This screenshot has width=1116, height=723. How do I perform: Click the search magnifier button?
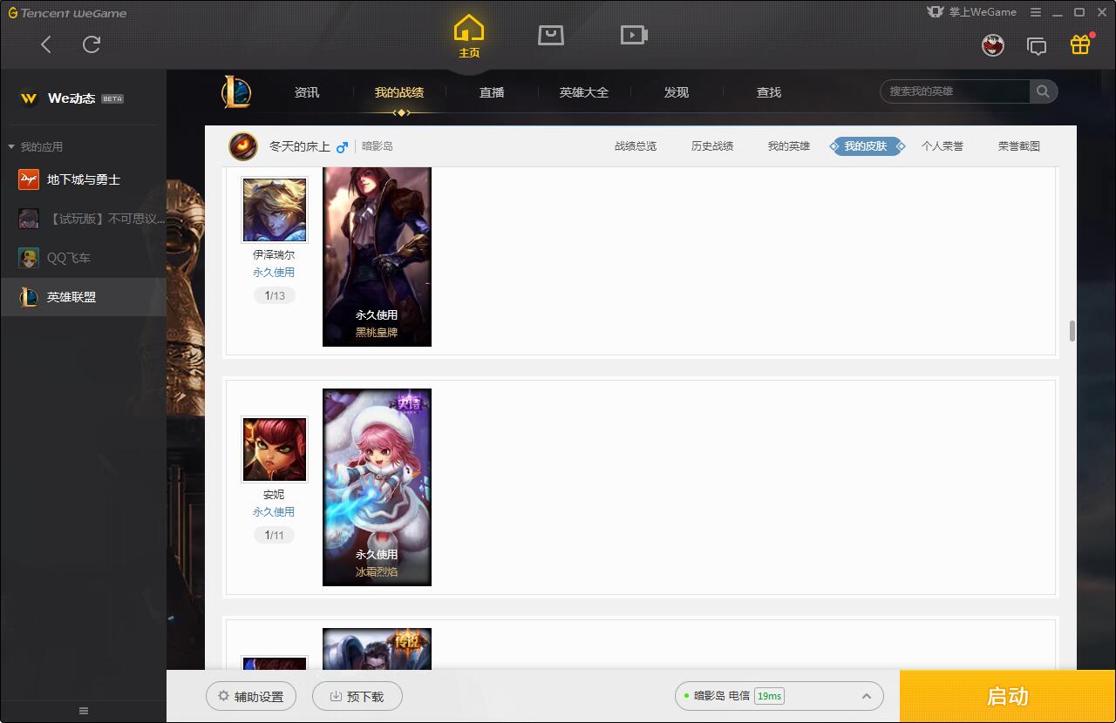(x=1044, y=91)
